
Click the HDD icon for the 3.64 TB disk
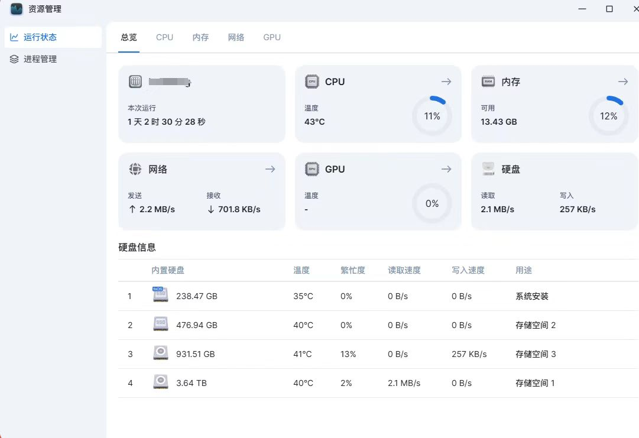pyautogui.click(x=160, y=382)
